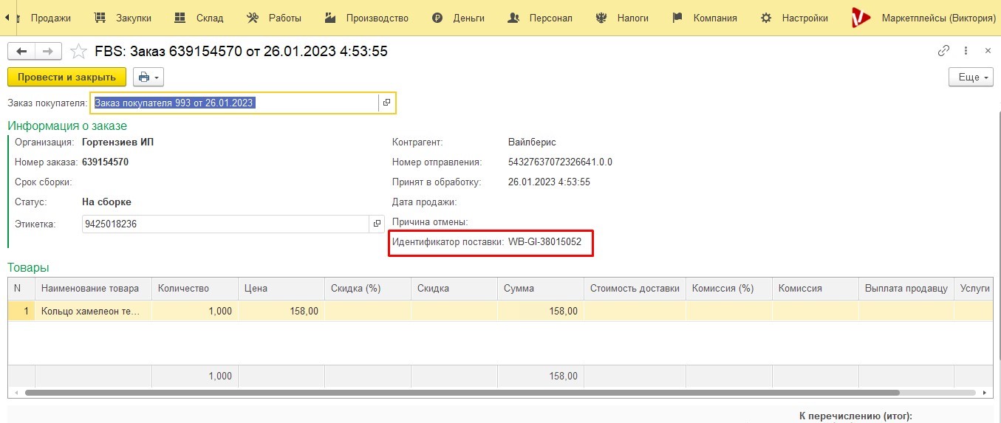Click Количество column header

[195, 289]
